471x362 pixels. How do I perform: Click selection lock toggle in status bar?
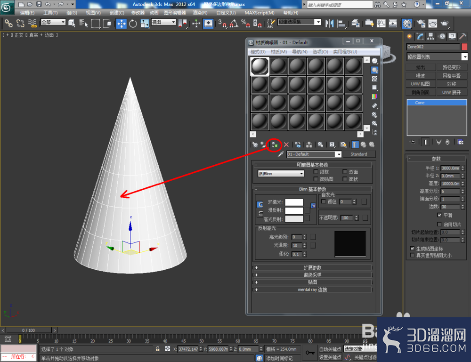pos(157,349)
